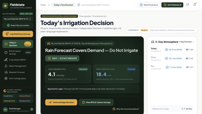
Task: Click the refresh sync icon in header
Action: (188, 5)
